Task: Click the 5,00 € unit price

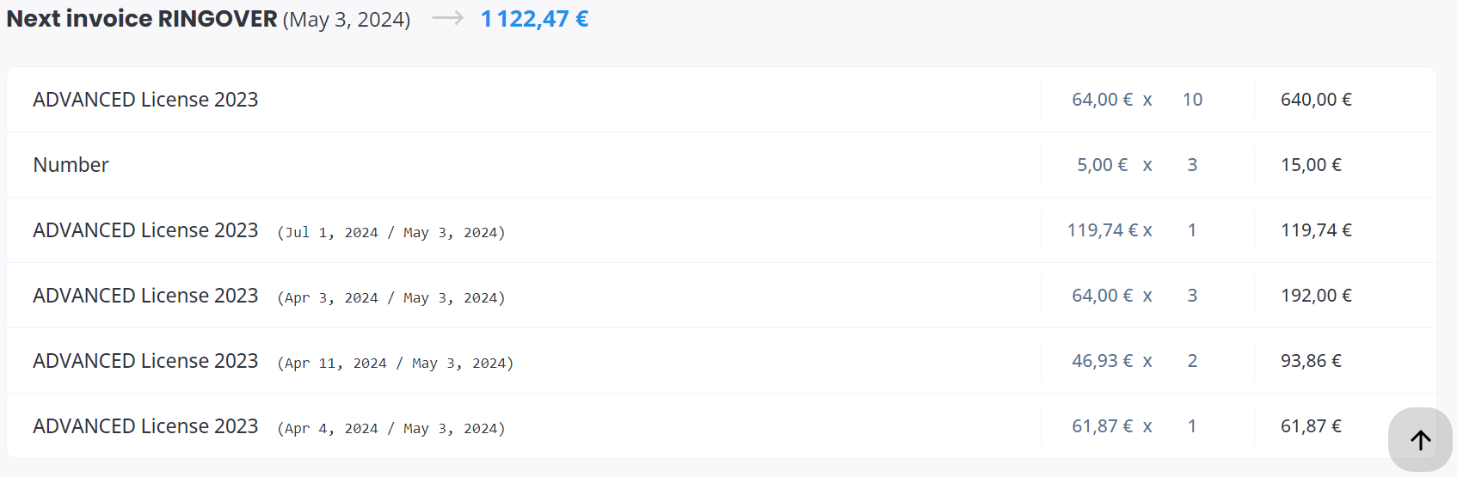Action: [1102, 165]
